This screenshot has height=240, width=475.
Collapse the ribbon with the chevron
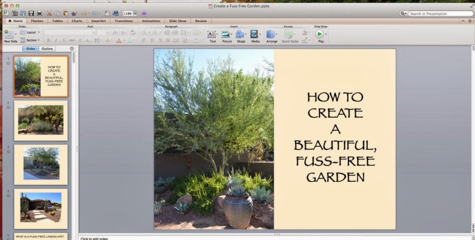point(463,21)
